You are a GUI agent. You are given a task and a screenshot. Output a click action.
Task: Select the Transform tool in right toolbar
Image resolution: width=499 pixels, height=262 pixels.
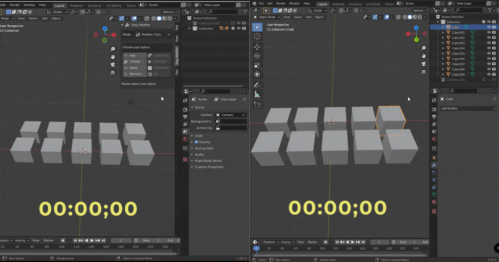click(x=257, y=74)
